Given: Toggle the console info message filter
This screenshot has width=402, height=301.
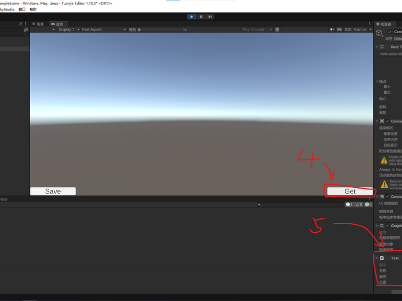Looking at the screenshot, I should click(349, 204).
